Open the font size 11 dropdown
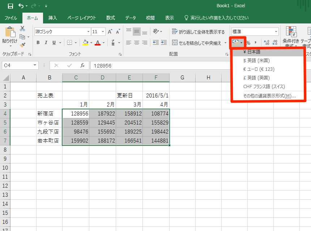The width and height of the screenshot is (311, 231). [x=103, y=32]
